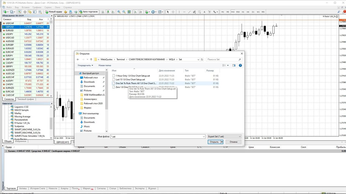Select the text 'A' drawing tool
This screenshot has width=346, height=194.
[204, 12]
